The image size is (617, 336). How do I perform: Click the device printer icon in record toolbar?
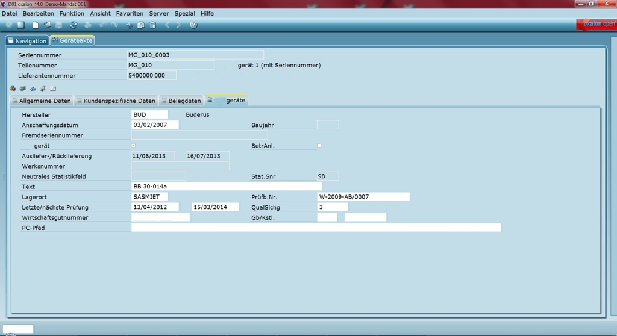coord(43,89)
